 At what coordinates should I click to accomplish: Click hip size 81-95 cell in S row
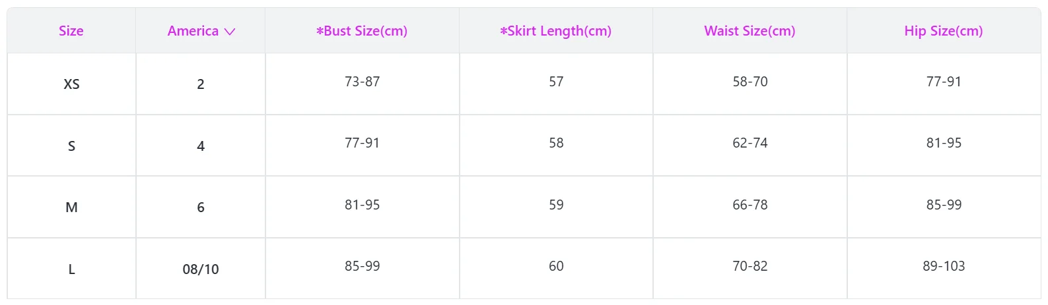pyautogui.click(x=944, y=143)
